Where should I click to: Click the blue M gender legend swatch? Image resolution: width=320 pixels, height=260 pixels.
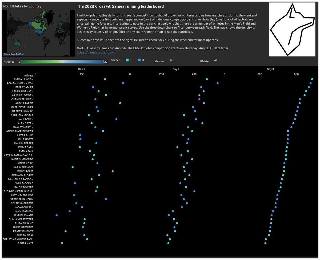(x=139, y=60)
